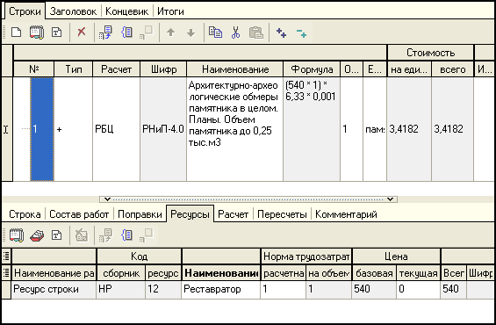
Task: Click the всего column header under Стоимость
Action: [x=453, y=69]
